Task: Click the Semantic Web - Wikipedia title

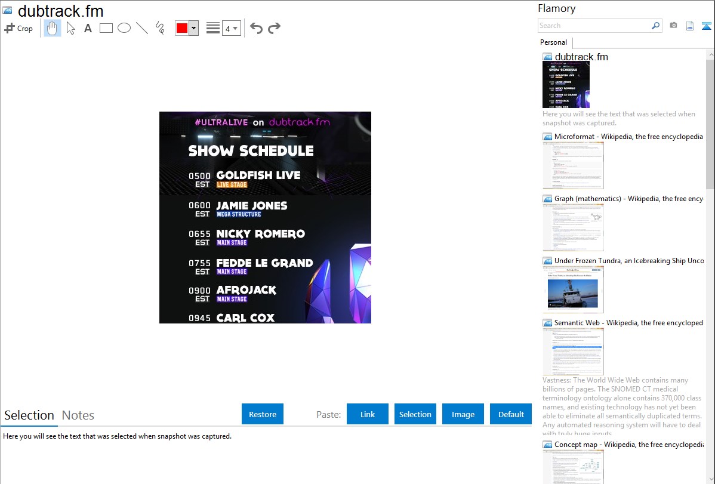Action: [x=628, y=322]
